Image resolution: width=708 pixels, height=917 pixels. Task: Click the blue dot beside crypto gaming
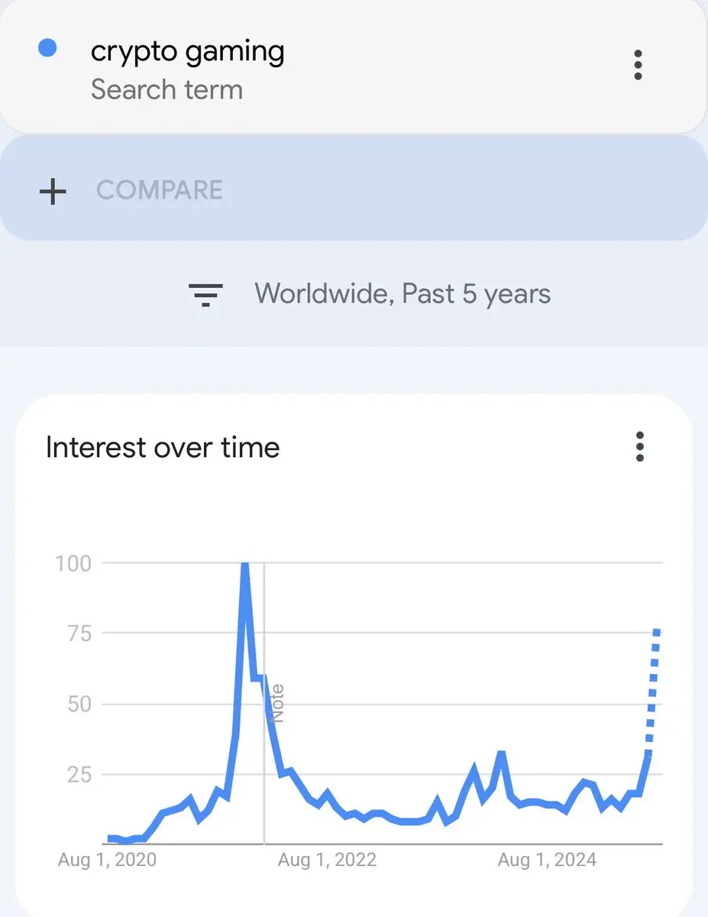point(47,48)
